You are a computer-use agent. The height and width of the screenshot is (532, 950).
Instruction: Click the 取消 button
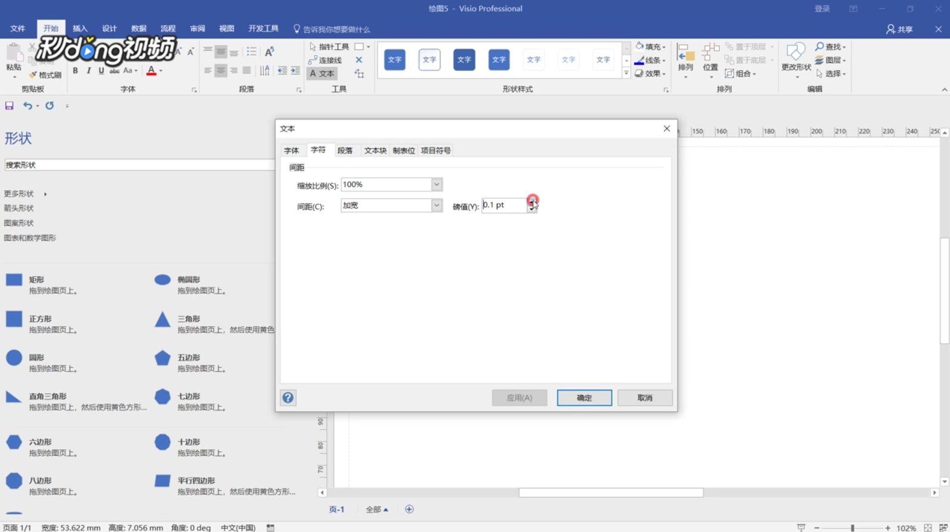coord(645,398)
